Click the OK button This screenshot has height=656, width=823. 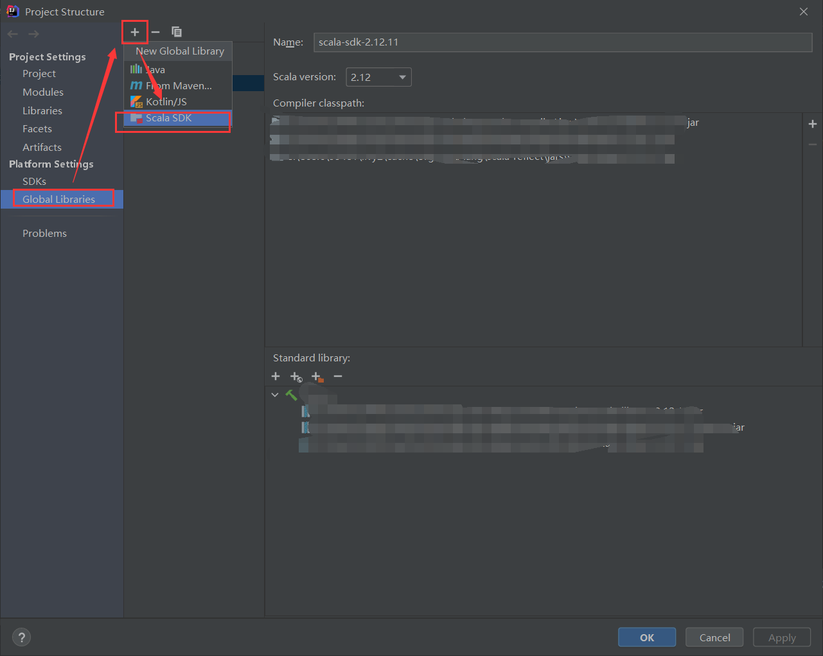(647, 637)
